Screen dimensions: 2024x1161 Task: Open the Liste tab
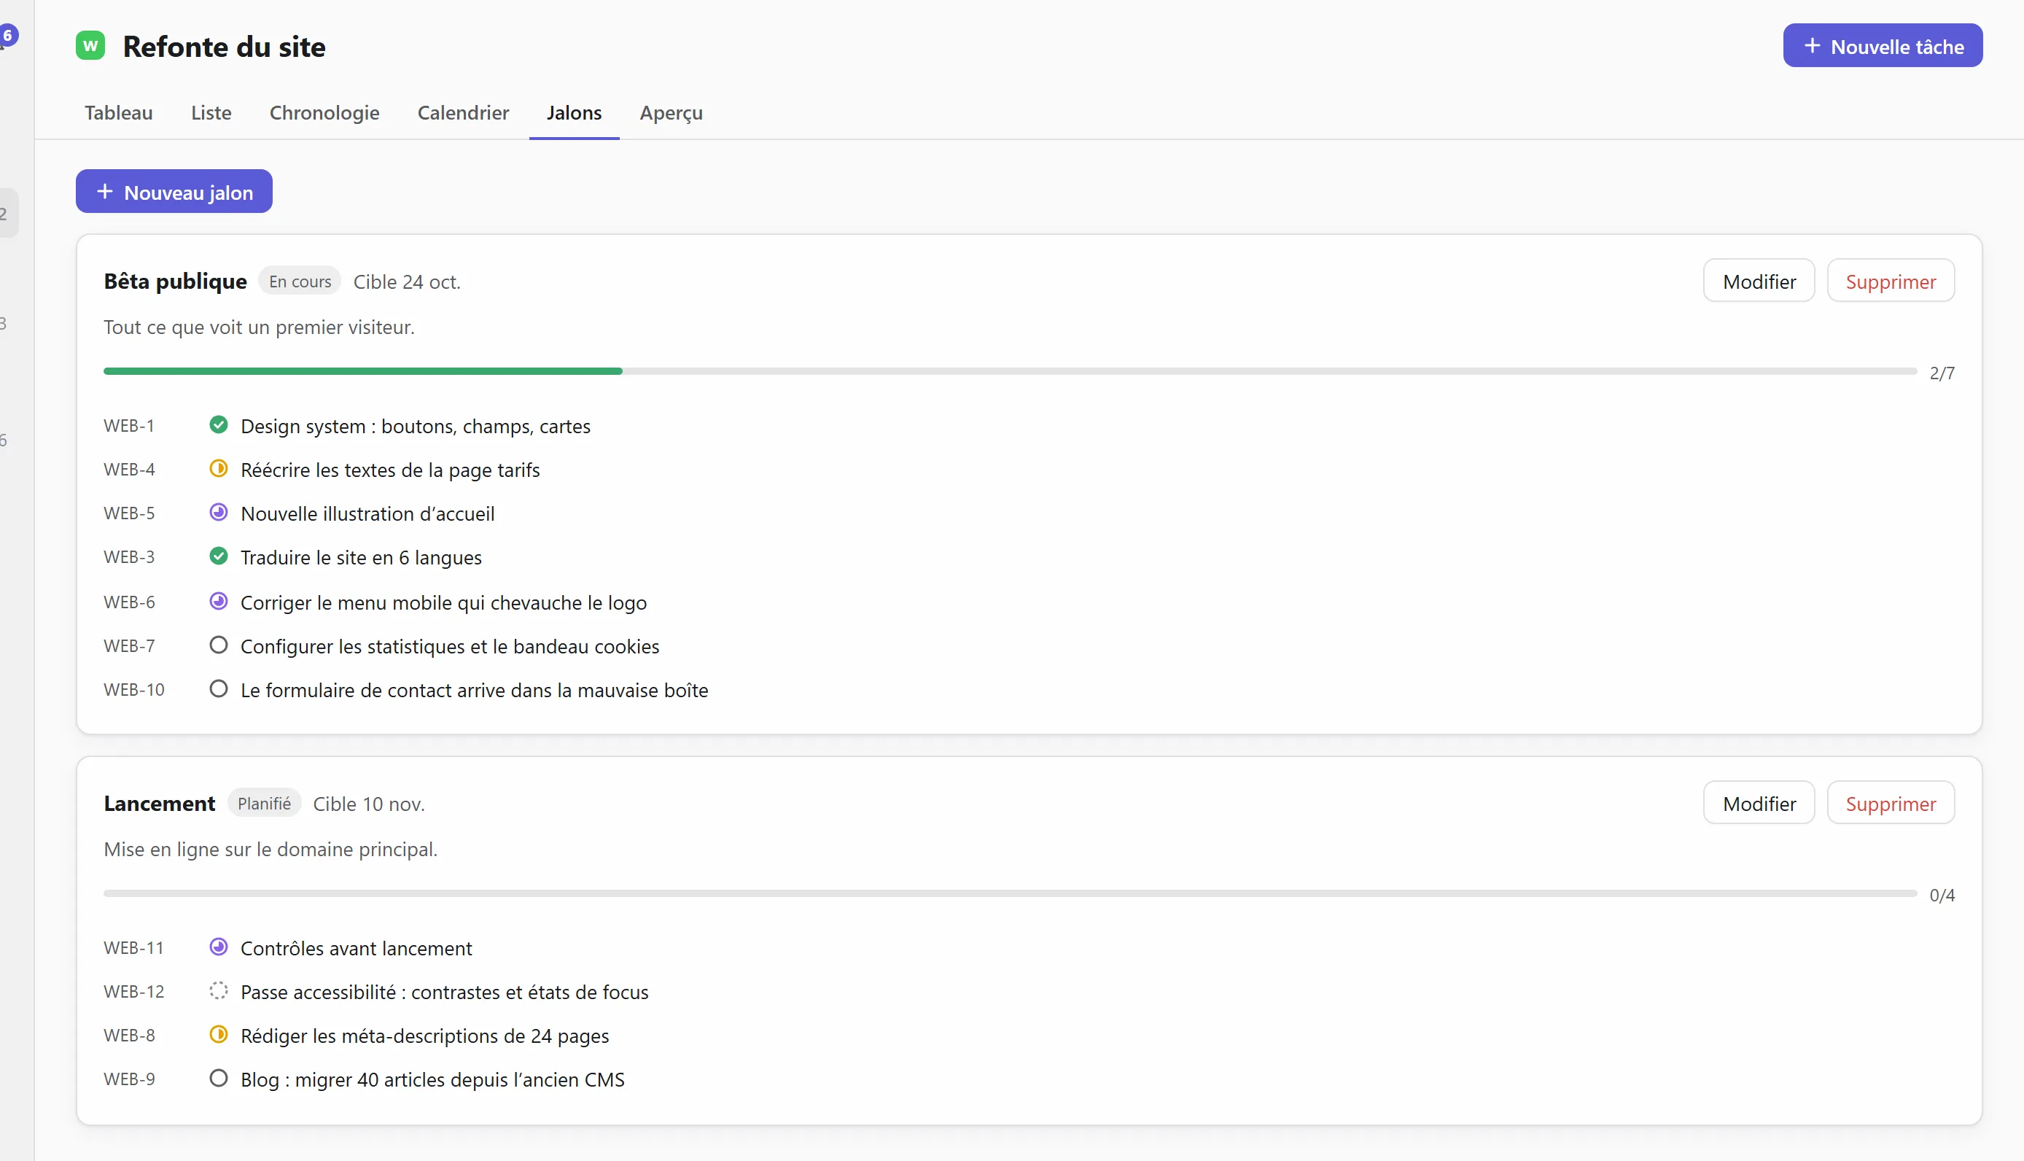tap(211, 112)
